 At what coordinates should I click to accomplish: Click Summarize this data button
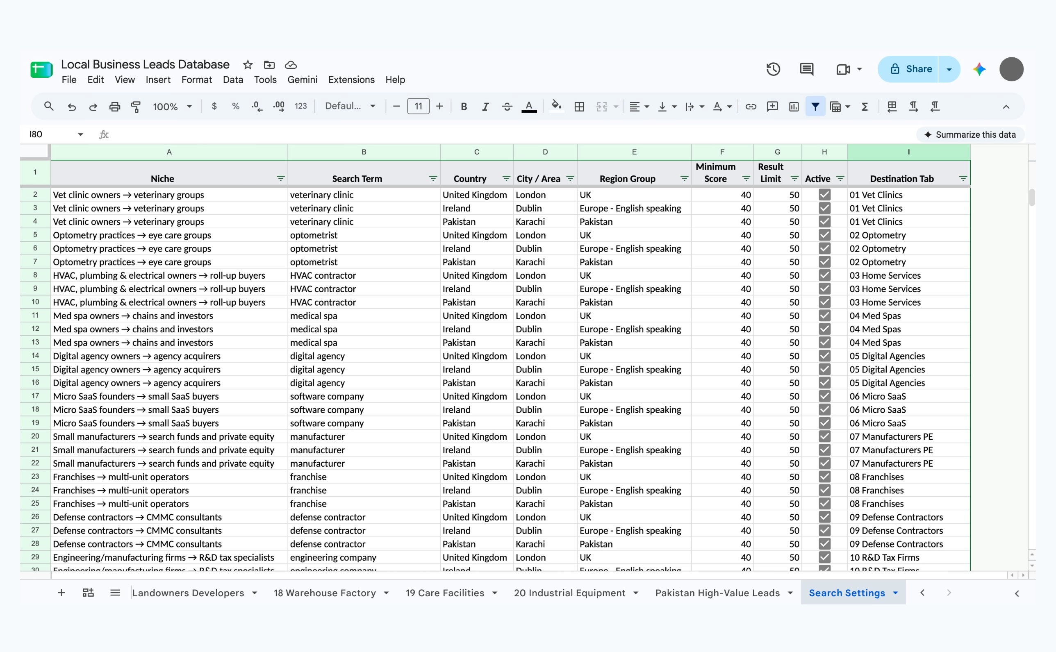coord(970,134)
